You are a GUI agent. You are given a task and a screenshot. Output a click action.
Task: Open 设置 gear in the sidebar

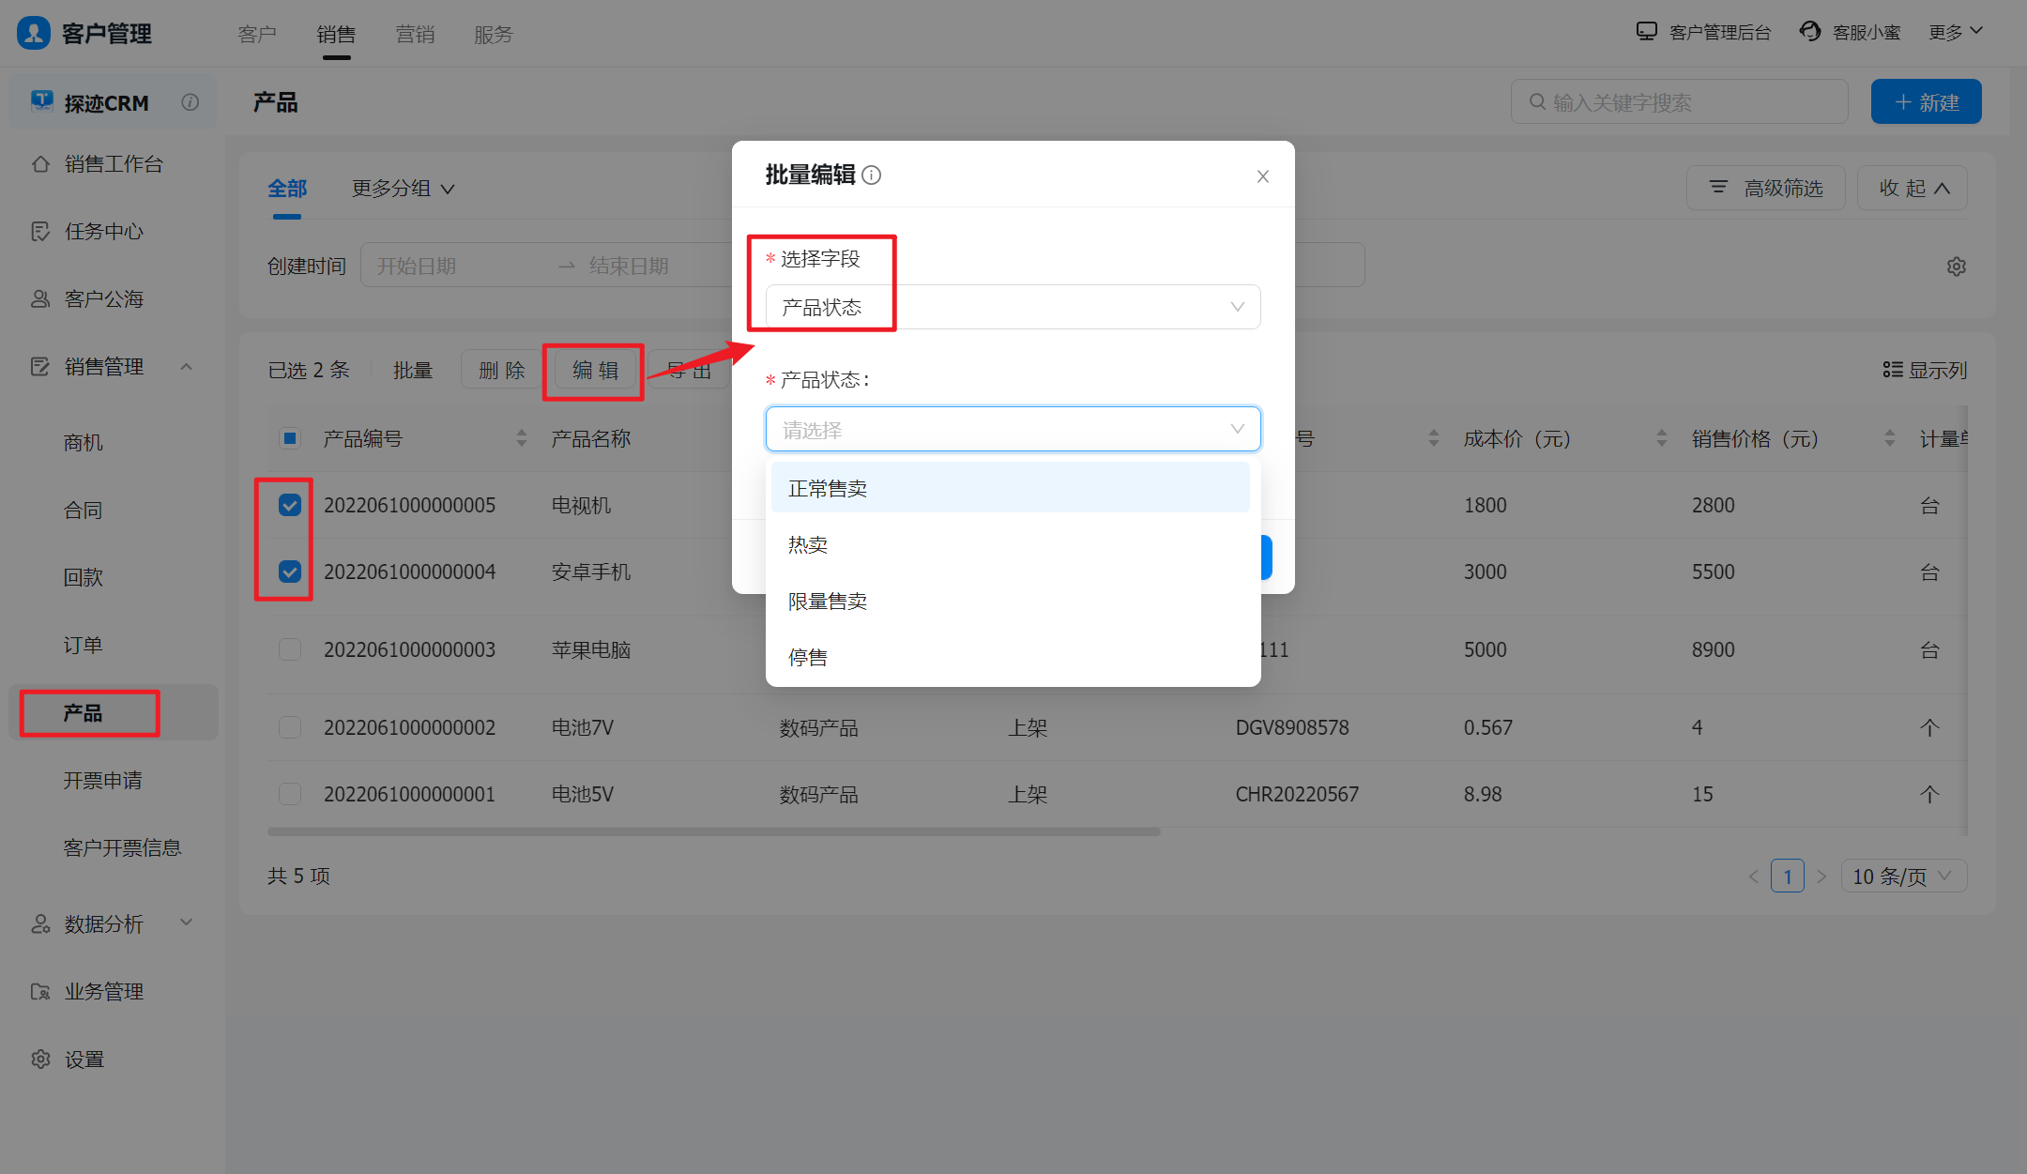[x=41, y=1060]
